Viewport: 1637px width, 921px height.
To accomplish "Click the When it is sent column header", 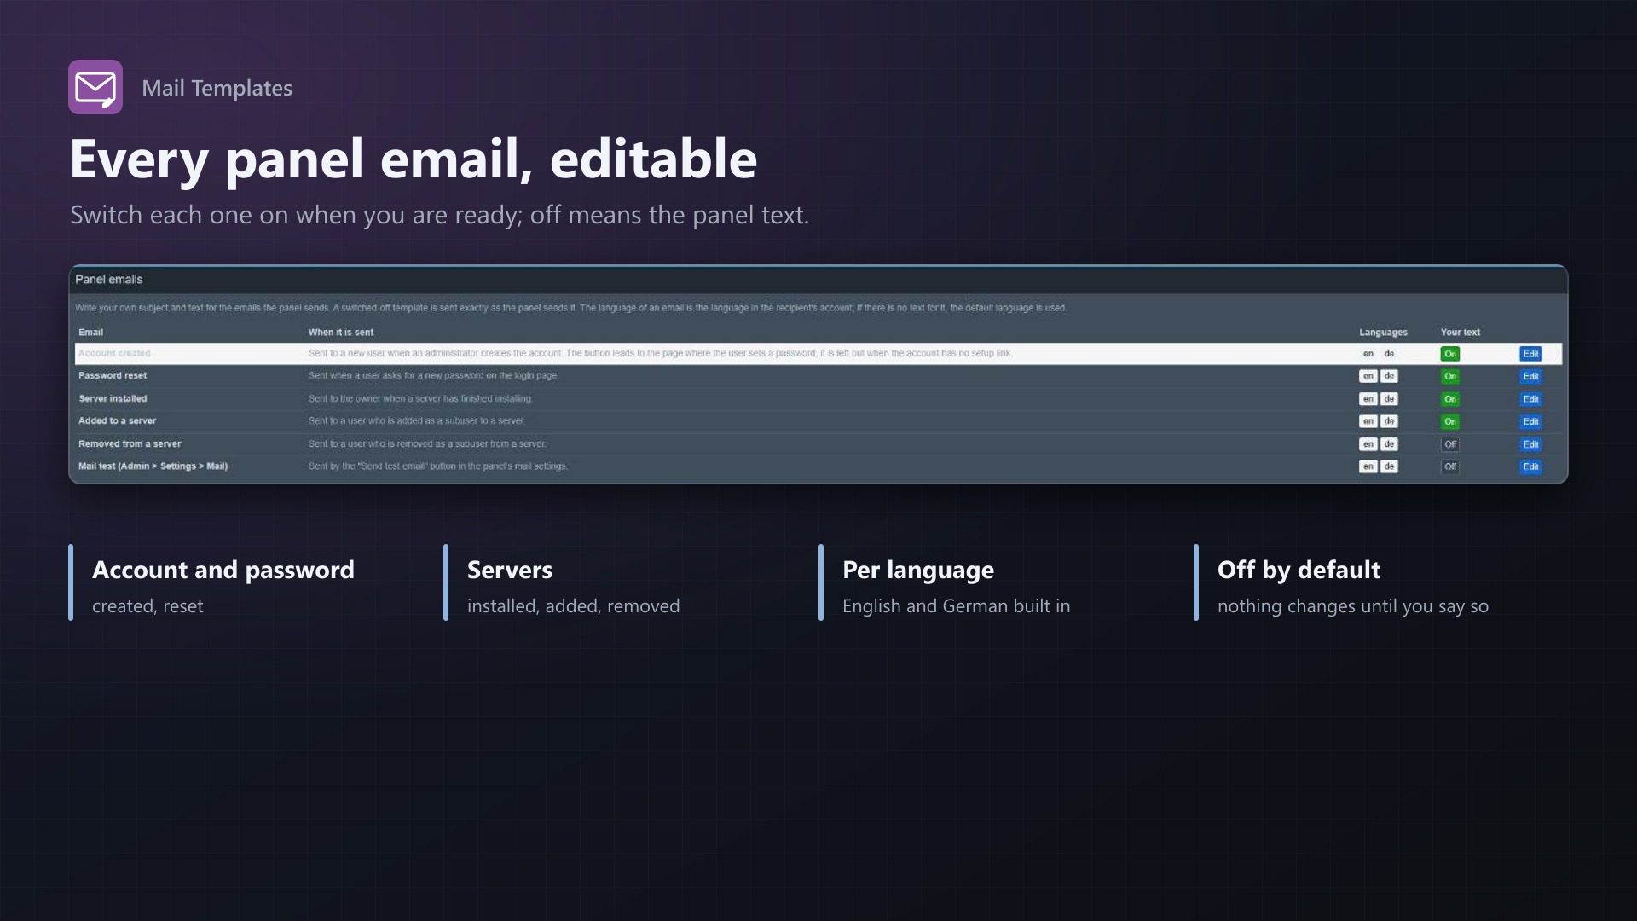I will click(341, 333).
